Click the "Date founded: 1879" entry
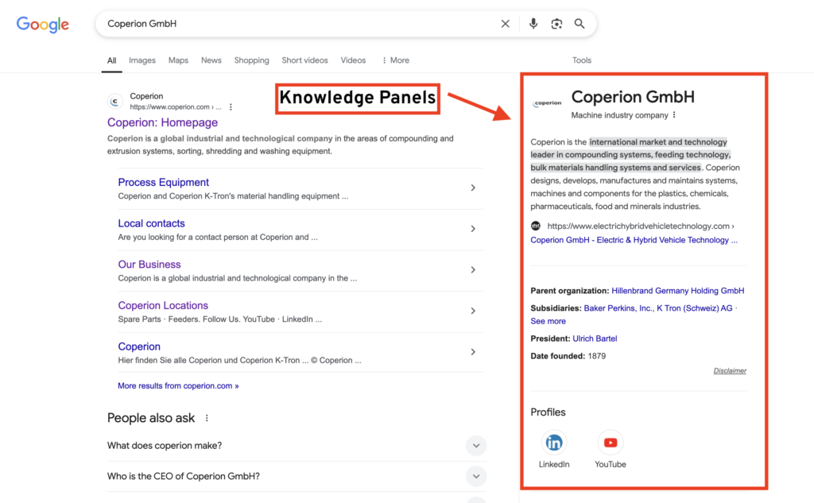814x503 pixels. pyautogui.click(x=568, y=356)
